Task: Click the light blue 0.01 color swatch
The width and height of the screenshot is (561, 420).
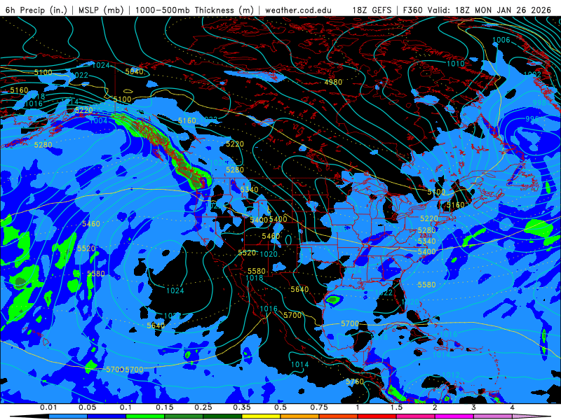Action: tap(67, 416)
